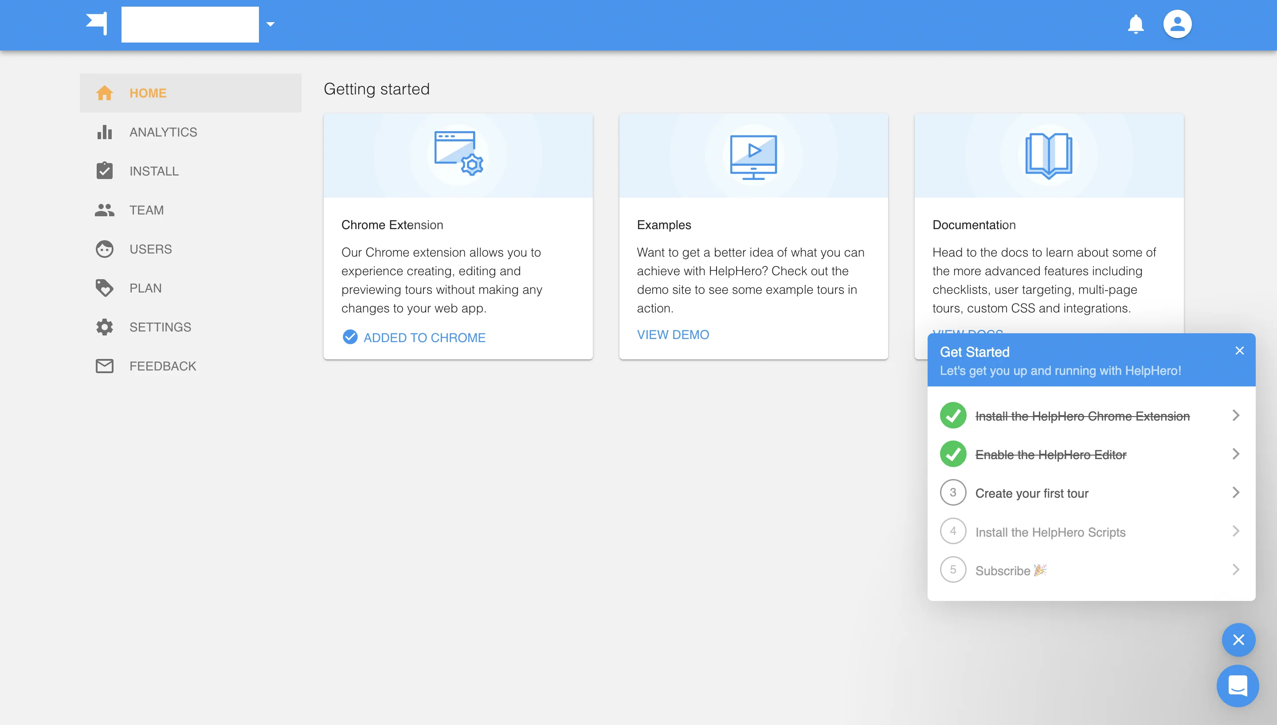Click the green check for Enable Editor

953,454
